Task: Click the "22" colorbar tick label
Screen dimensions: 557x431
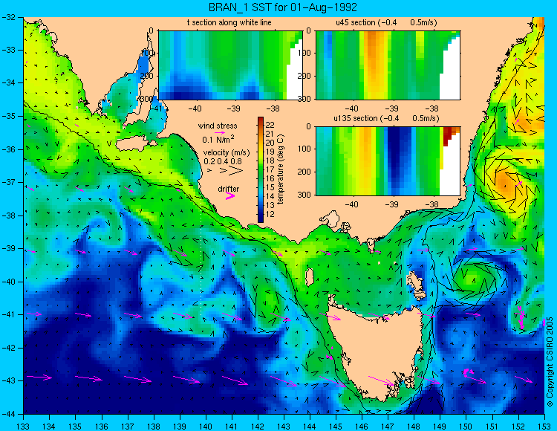Action: [270, 125]
